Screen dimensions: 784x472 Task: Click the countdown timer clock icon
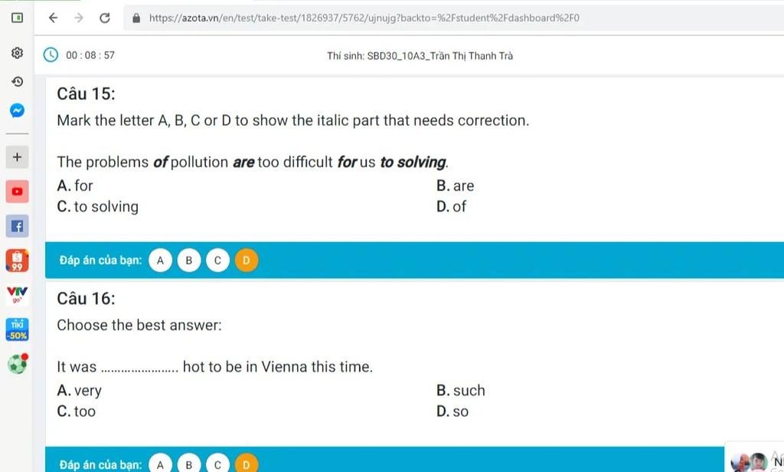click(51, 54)
